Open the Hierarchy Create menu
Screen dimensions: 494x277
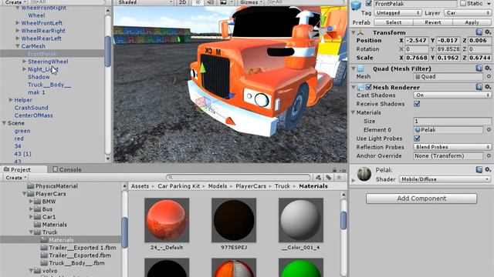click(15, 2)
